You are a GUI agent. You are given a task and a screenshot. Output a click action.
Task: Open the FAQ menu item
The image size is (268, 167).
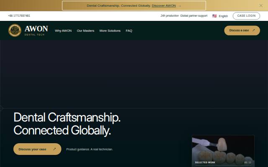[129, 30]
